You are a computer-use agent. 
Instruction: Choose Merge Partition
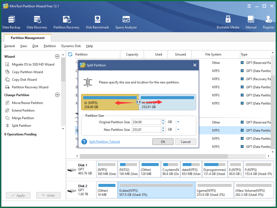click(23, 118)
